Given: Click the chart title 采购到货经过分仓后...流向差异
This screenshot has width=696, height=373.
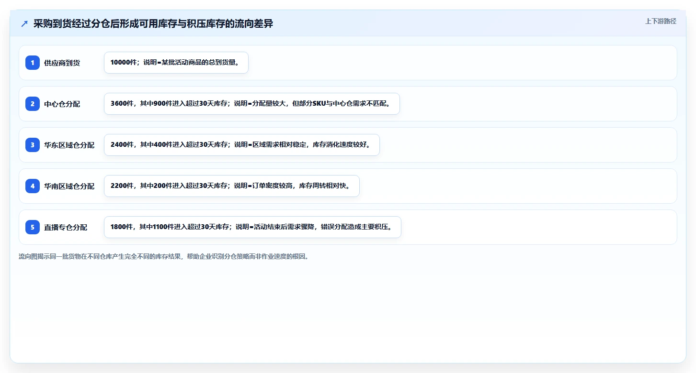Looking at the screenshot, I should click(153, 23).
